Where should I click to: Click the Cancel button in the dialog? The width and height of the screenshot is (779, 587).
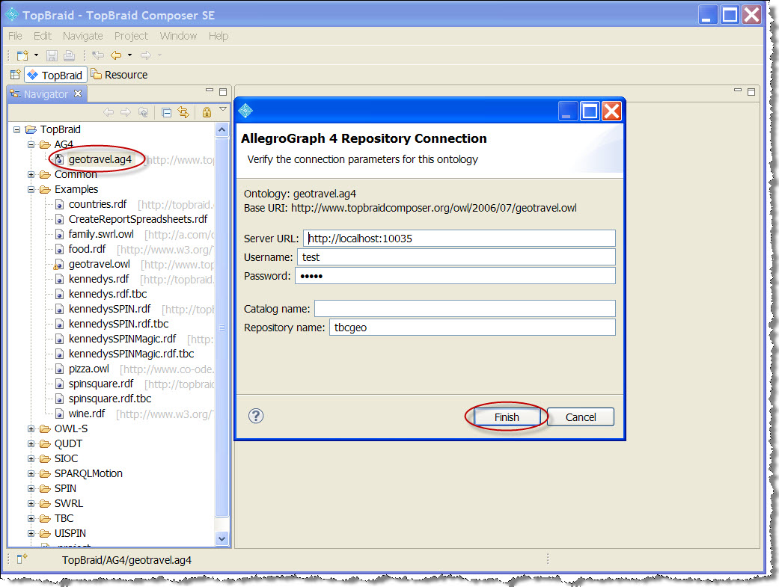(x=580, y=417)
